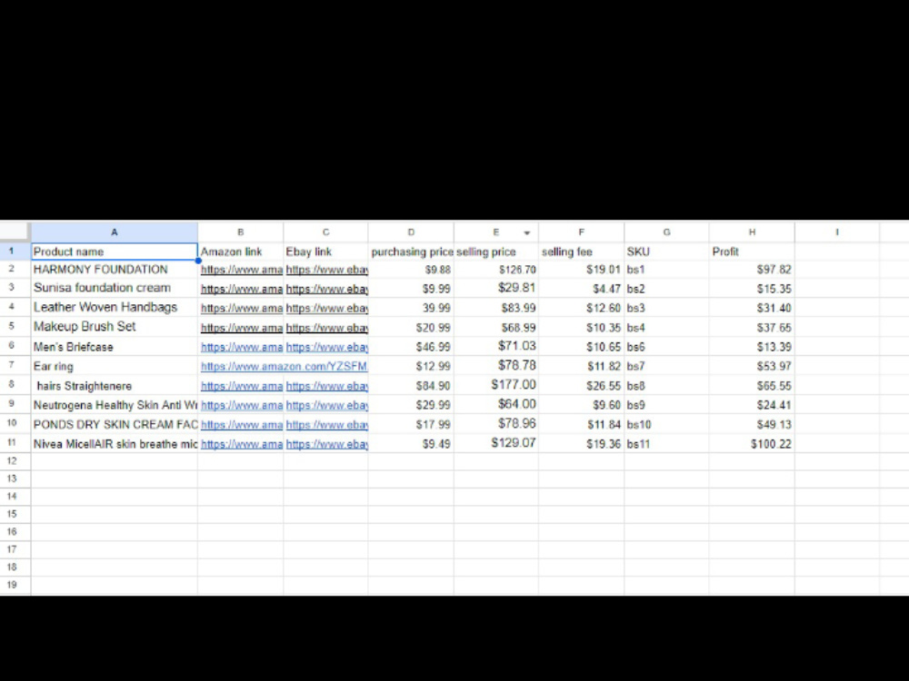Viewport: 909px width, 681px height.
Task: Open Ebay link for Men's Briefcase
Action: (326, 348)
